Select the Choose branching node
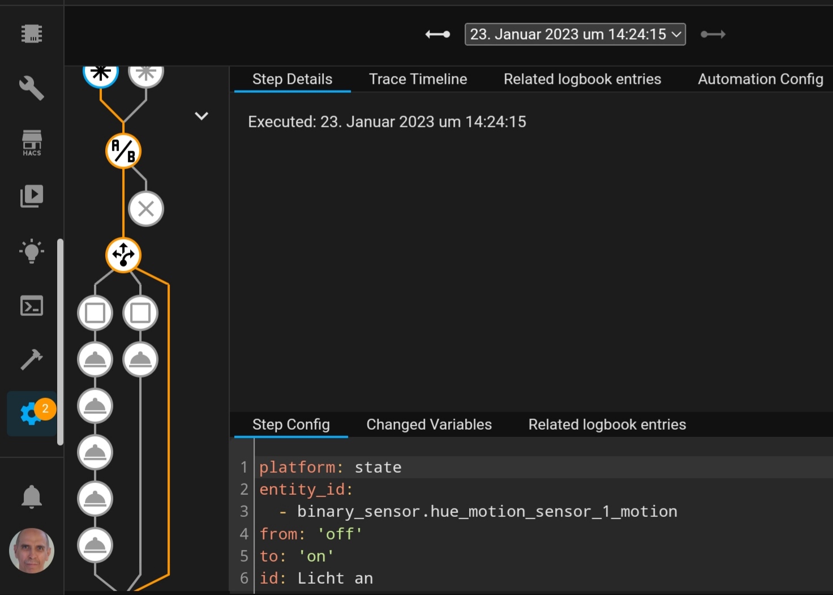Viewport: 833px width, 595px height. [x=123, y=255]
